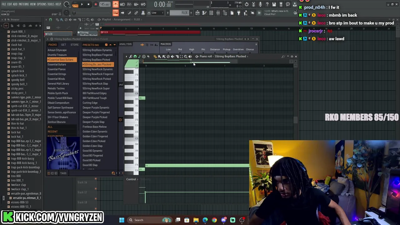Toggle loop recording in top toolbar

[x=143, y=4]
